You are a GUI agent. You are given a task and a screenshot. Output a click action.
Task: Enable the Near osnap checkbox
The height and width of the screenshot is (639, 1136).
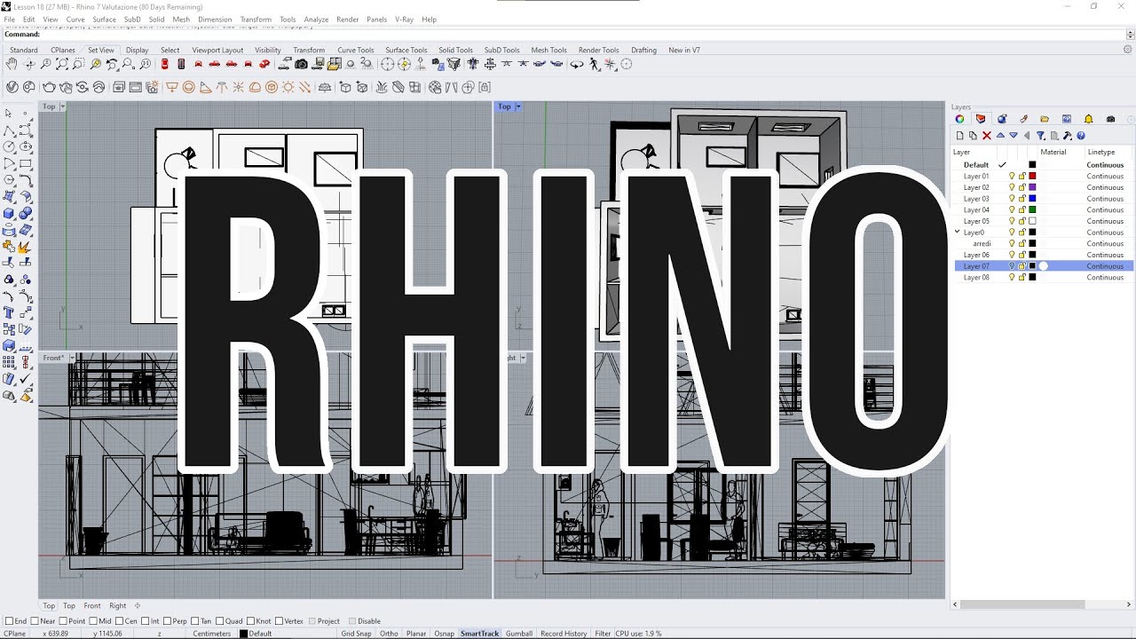[x=35, y=621]
